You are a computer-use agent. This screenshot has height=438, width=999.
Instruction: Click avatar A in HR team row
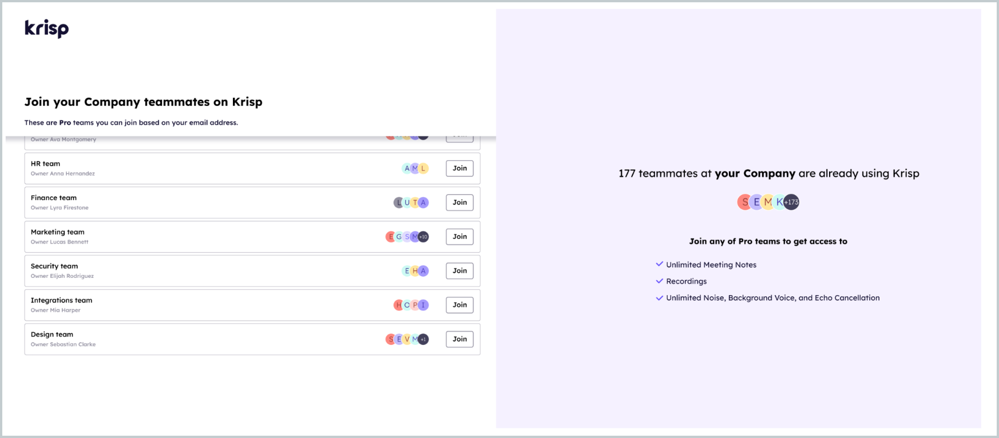pos(407,168)
